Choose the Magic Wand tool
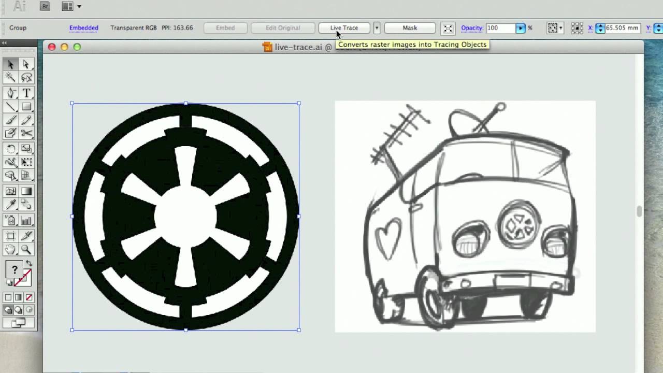 pyautogui.click(x=10, y=78)
